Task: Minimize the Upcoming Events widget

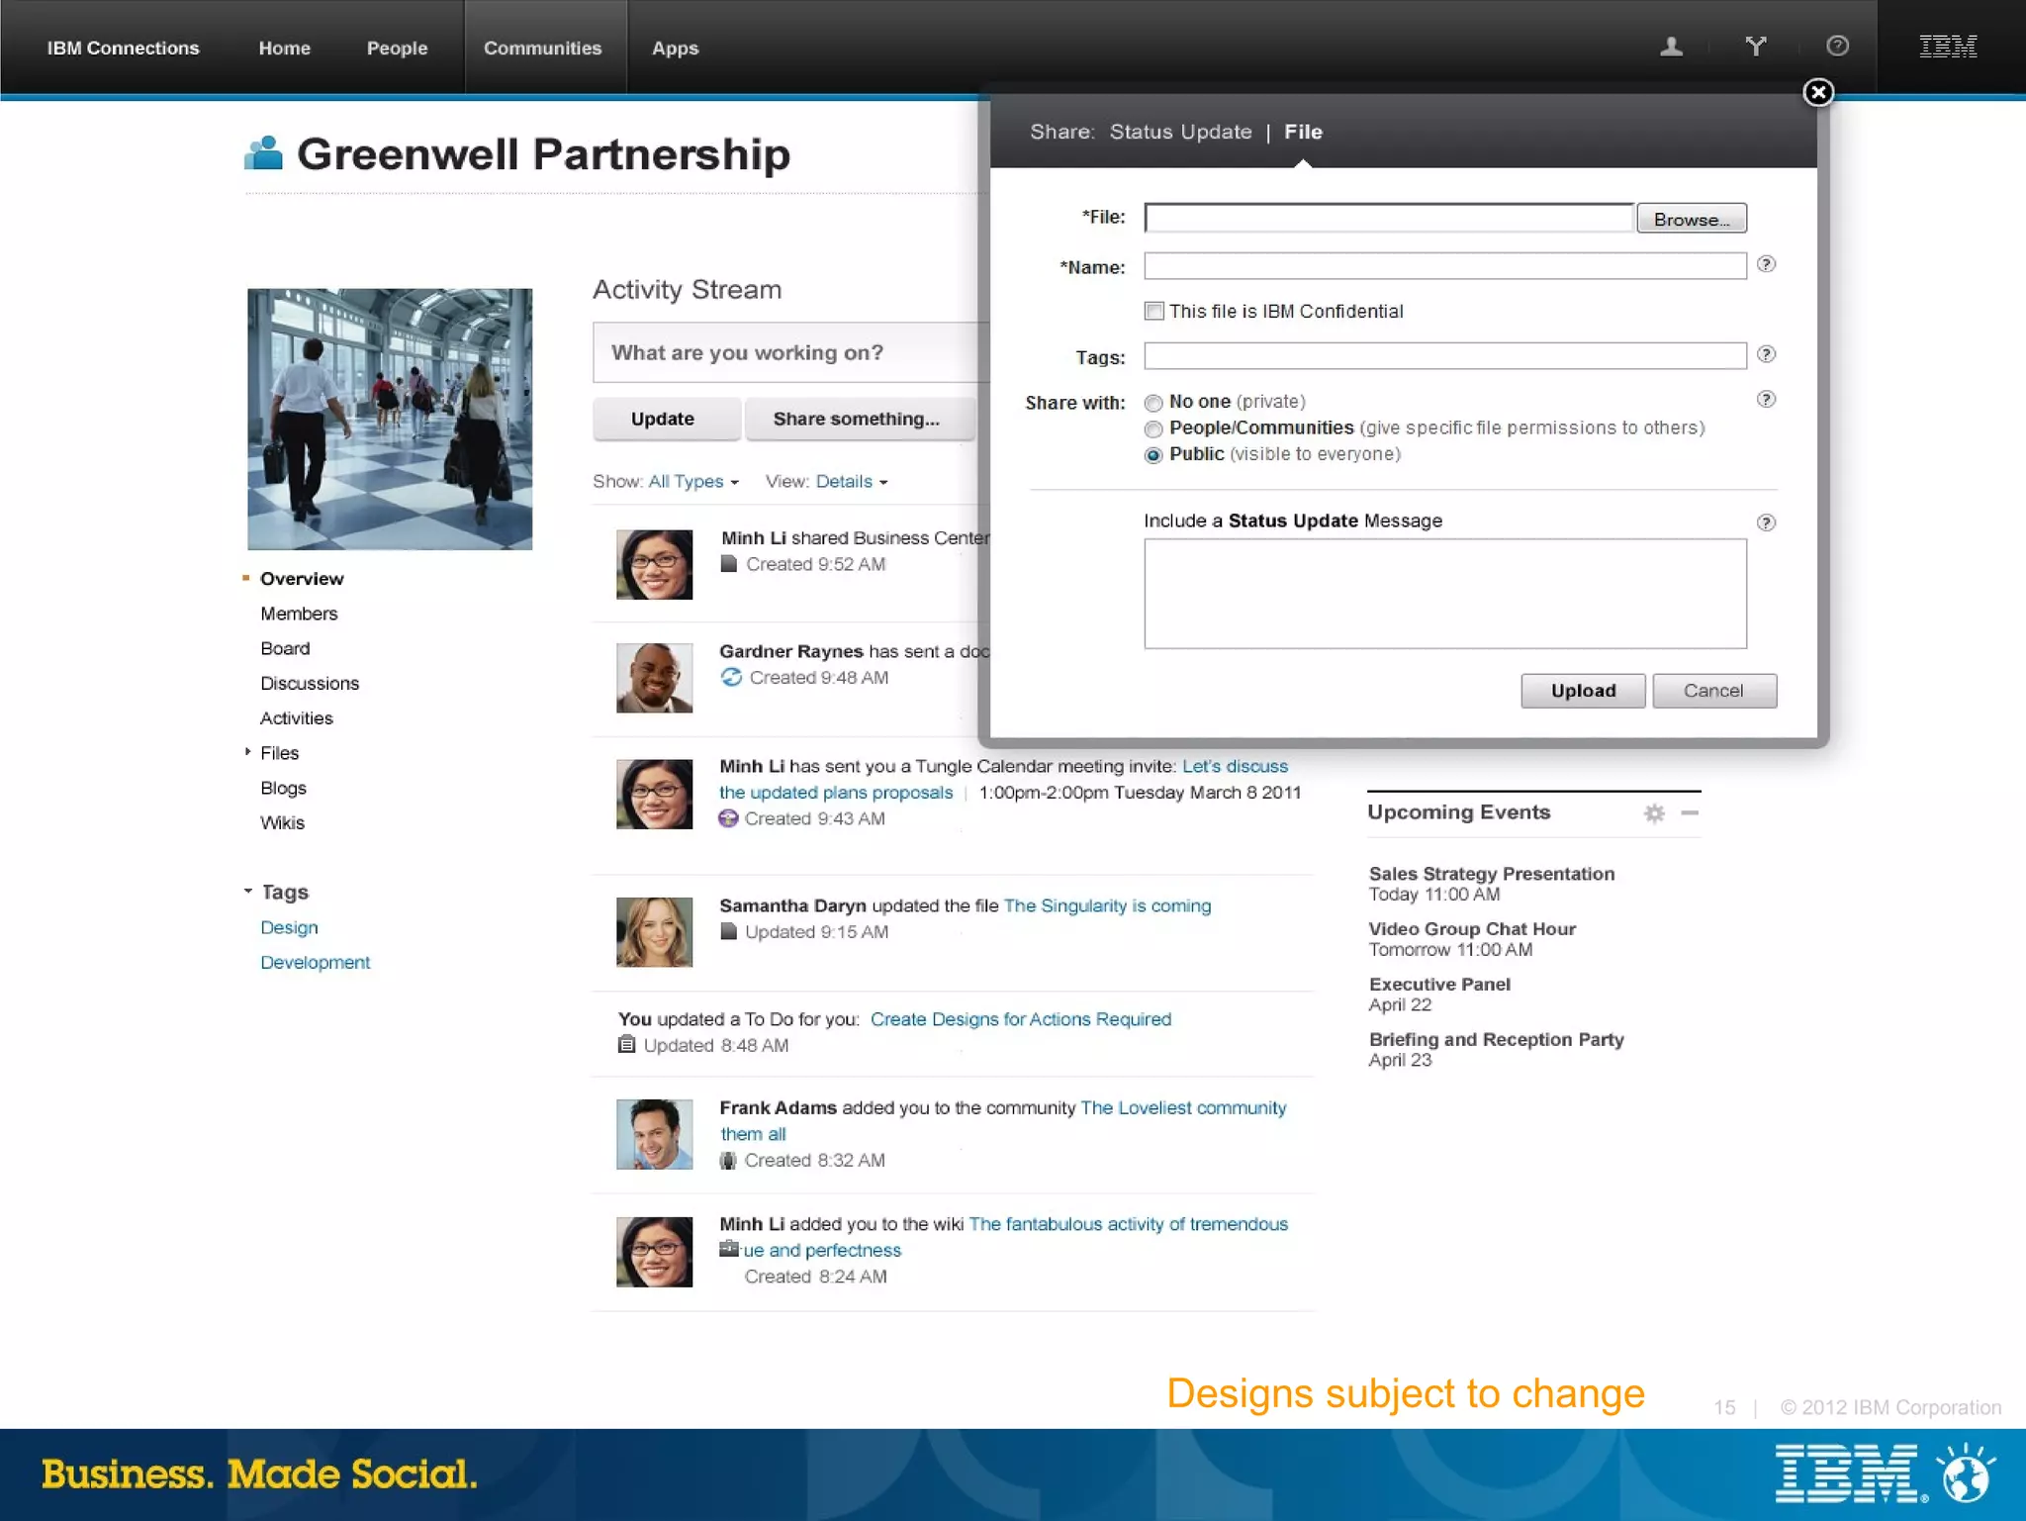Action: [1691, 813]
